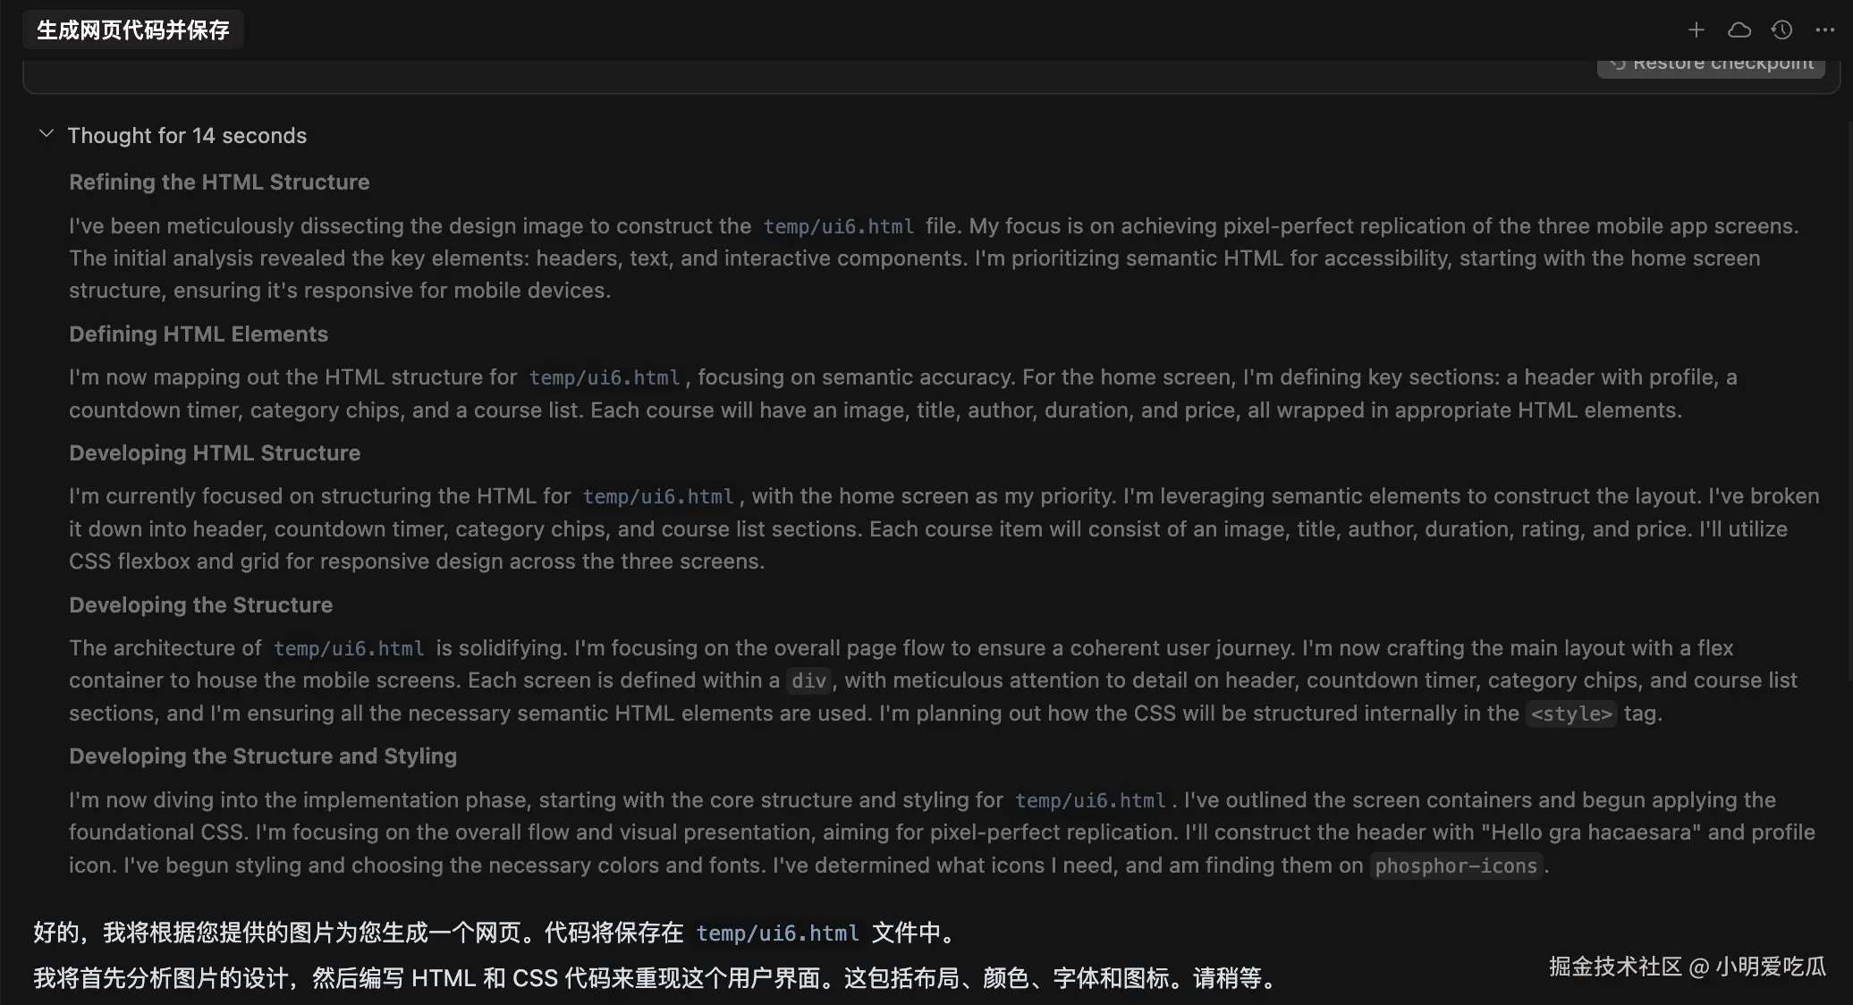Select the 生成网页代码并保存 chat tab
This screenshot has height=1005, width=1853.
132,30
